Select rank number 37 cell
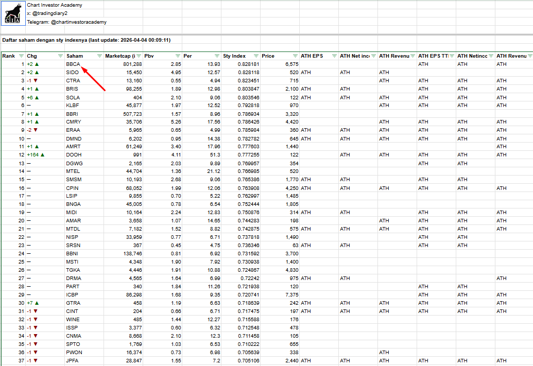The width and height of the screenshot is (533, 366). (x=13, y=360)
